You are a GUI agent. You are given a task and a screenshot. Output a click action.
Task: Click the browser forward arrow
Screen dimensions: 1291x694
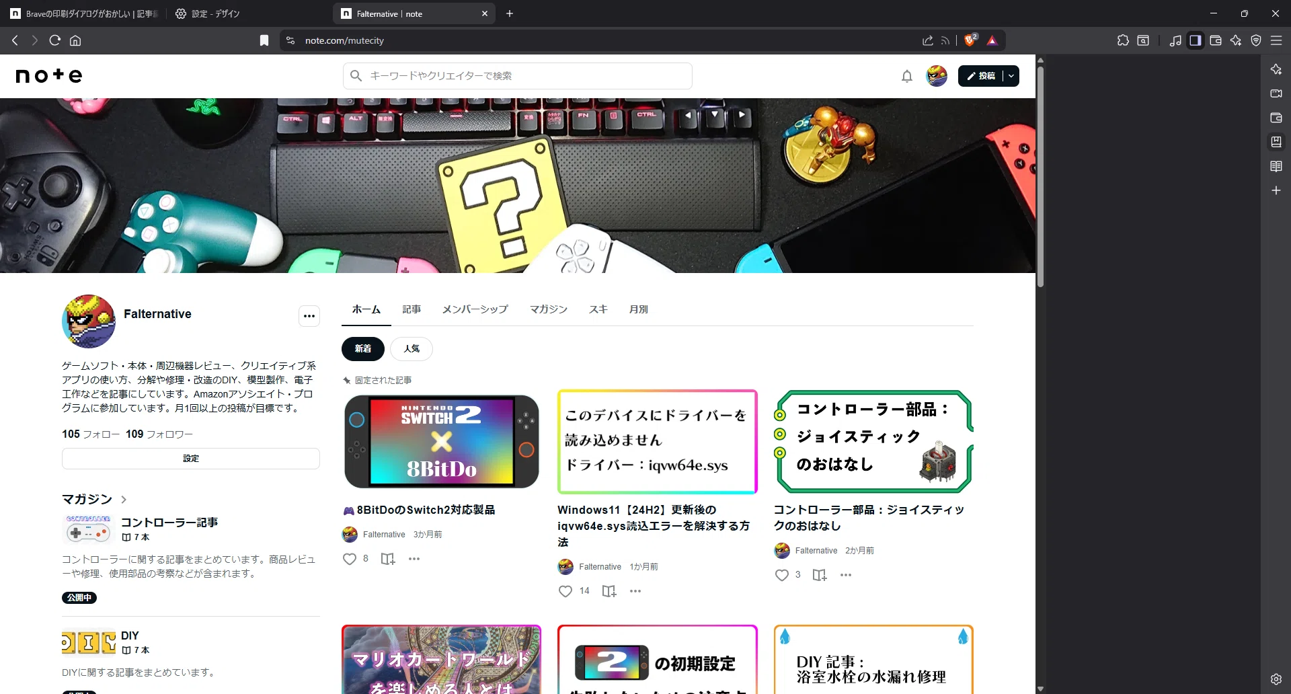pos(35,40)
